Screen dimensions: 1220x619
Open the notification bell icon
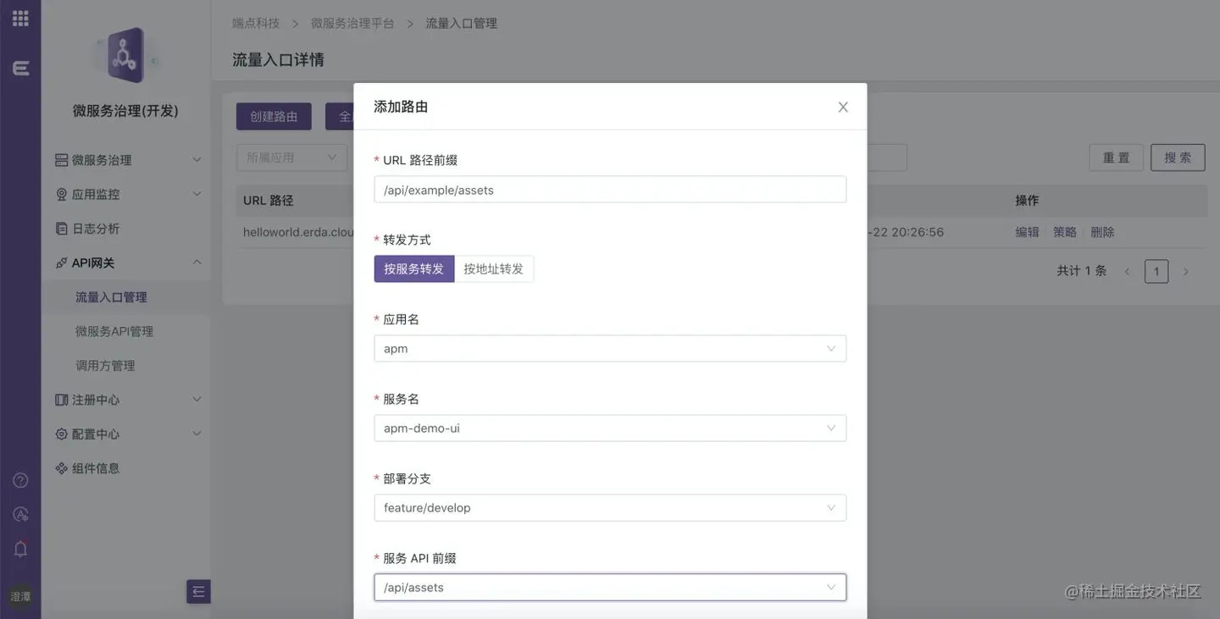(20, 549)
